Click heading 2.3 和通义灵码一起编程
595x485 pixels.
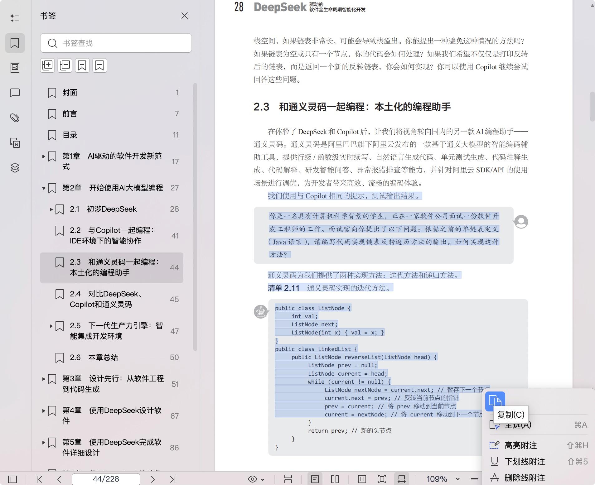click(x=352, y=107)
